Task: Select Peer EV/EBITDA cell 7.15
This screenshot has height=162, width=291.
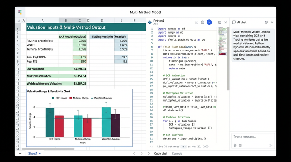Action: (x=80, y=57)
